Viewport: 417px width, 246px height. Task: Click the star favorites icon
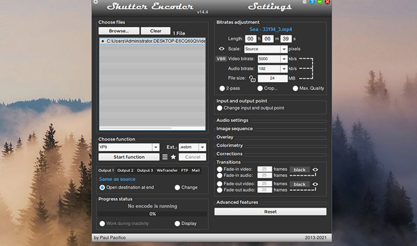coord(173,157)
